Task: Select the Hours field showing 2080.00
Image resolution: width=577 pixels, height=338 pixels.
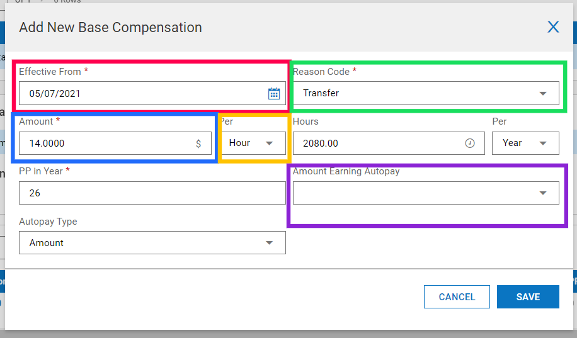Action: [x=378, y=144]
